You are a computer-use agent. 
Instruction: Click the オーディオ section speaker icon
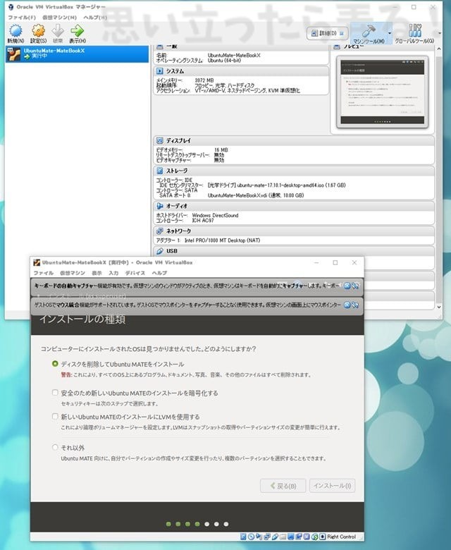pyautogui.click(x=160, y=206)
